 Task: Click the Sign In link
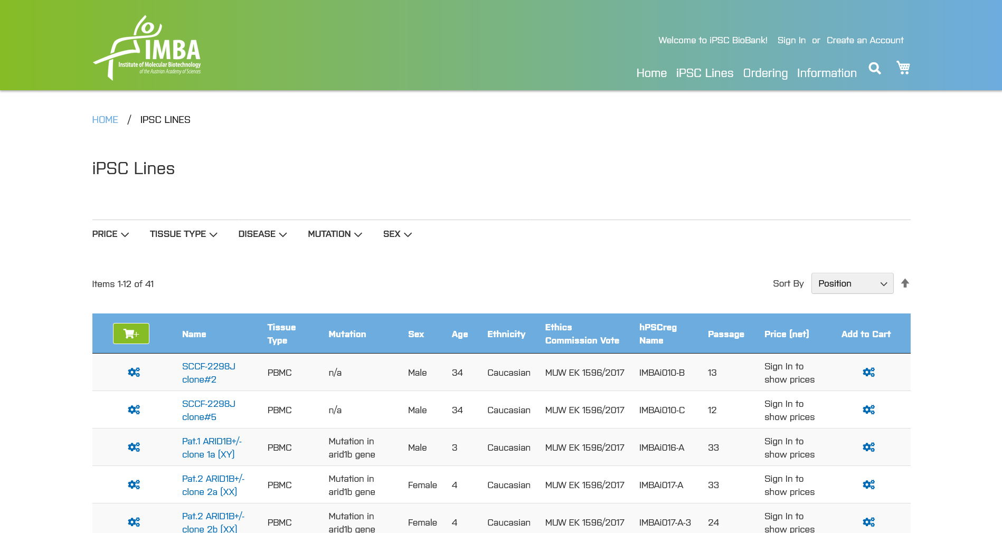click(791, 41)
